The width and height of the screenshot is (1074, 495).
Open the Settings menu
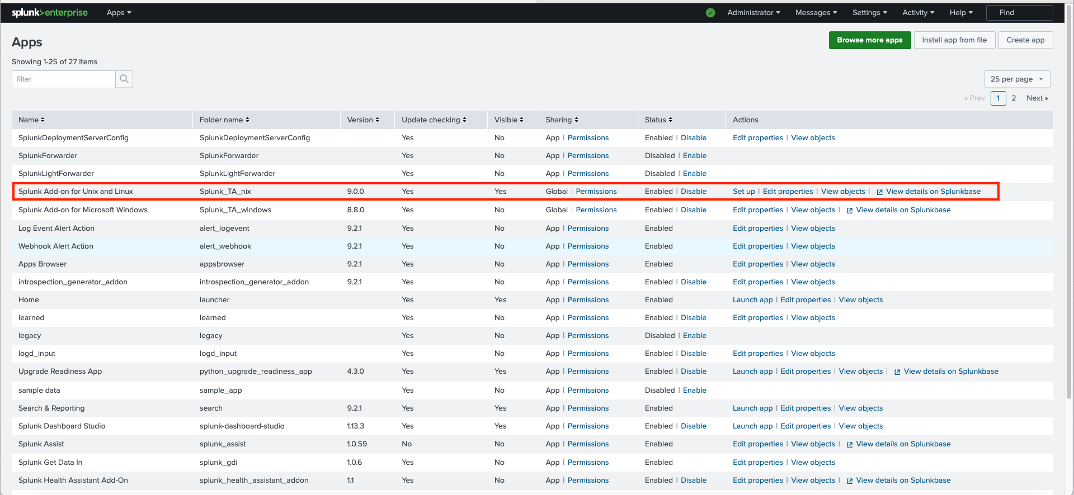tap(870, 12)
